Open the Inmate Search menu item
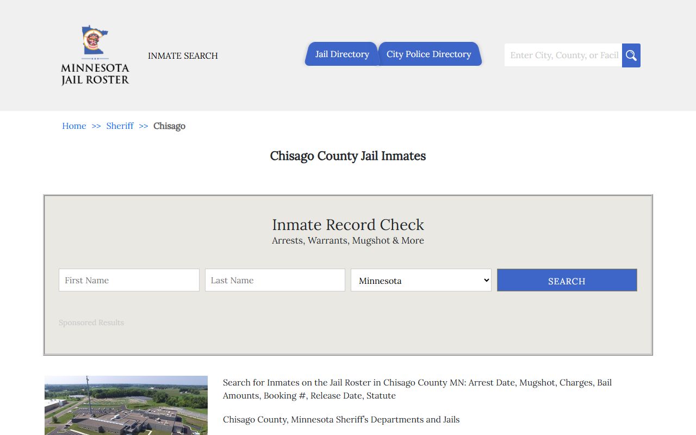696x435 pixels. point(183,55)
